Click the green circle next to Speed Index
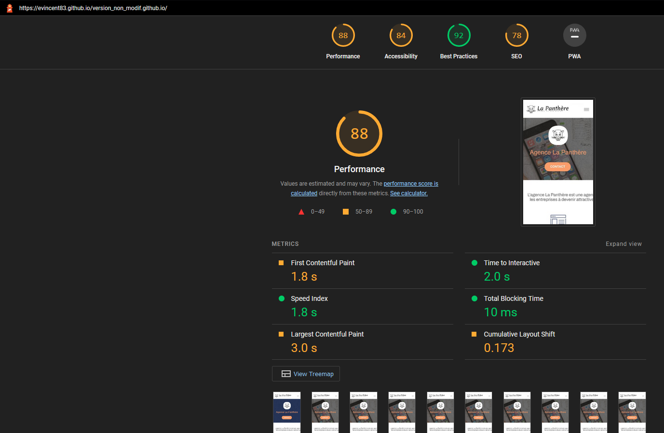664x433 pixels. pos(282,298)
